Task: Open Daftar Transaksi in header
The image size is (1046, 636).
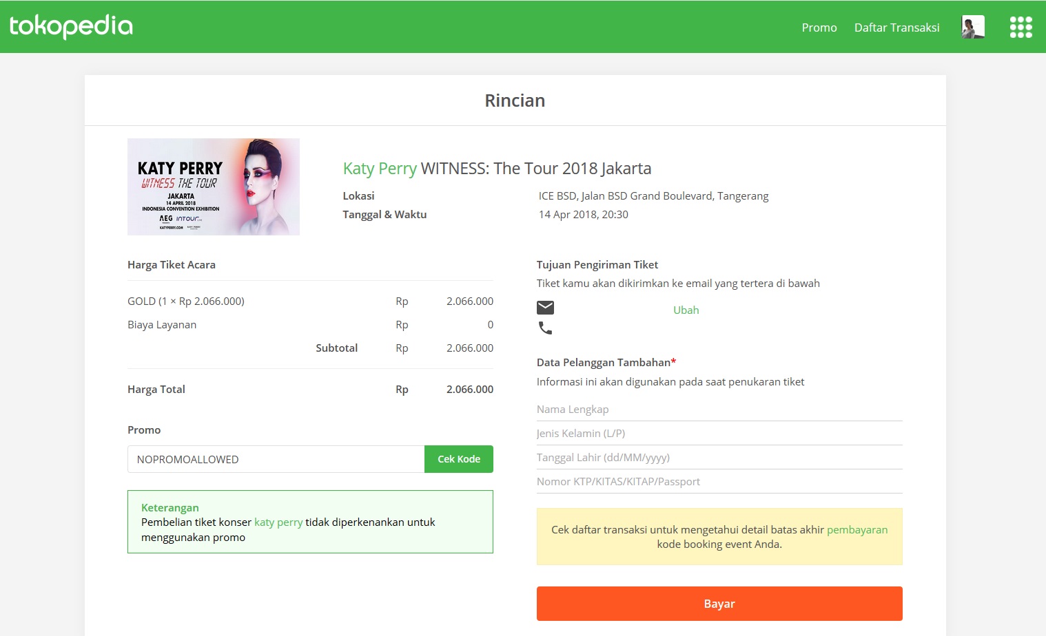Action: 896,28
